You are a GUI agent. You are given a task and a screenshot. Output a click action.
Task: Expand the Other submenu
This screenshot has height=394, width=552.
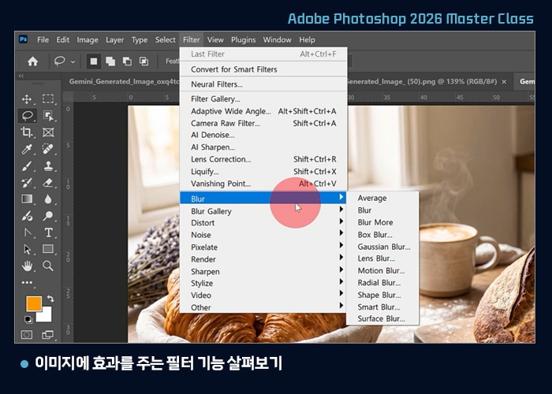click(x=263, y=307)
